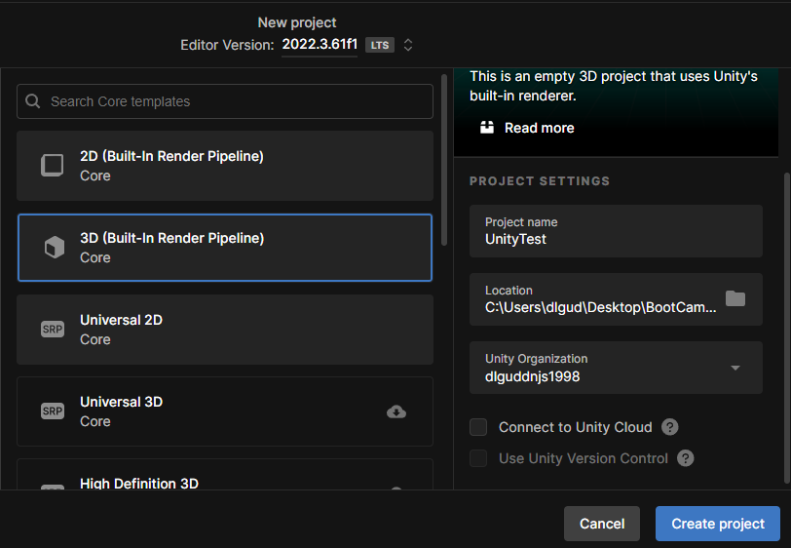
Task: Download the Universal 3D template via cloud icon
Action: [x=396, y=411]
